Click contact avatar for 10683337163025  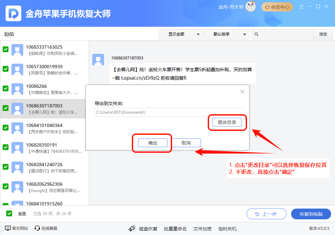pyautogui.click(x=17, y=50)
